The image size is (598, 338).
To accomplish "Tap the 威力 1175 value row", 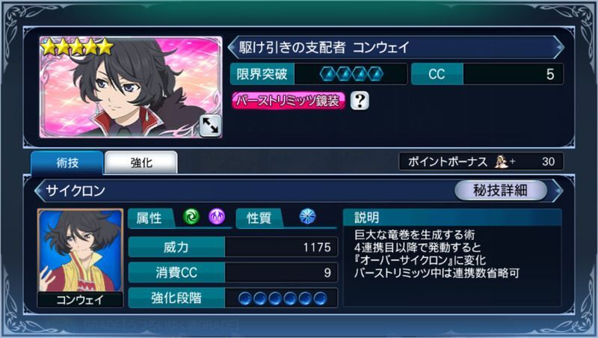I will 233,248.
